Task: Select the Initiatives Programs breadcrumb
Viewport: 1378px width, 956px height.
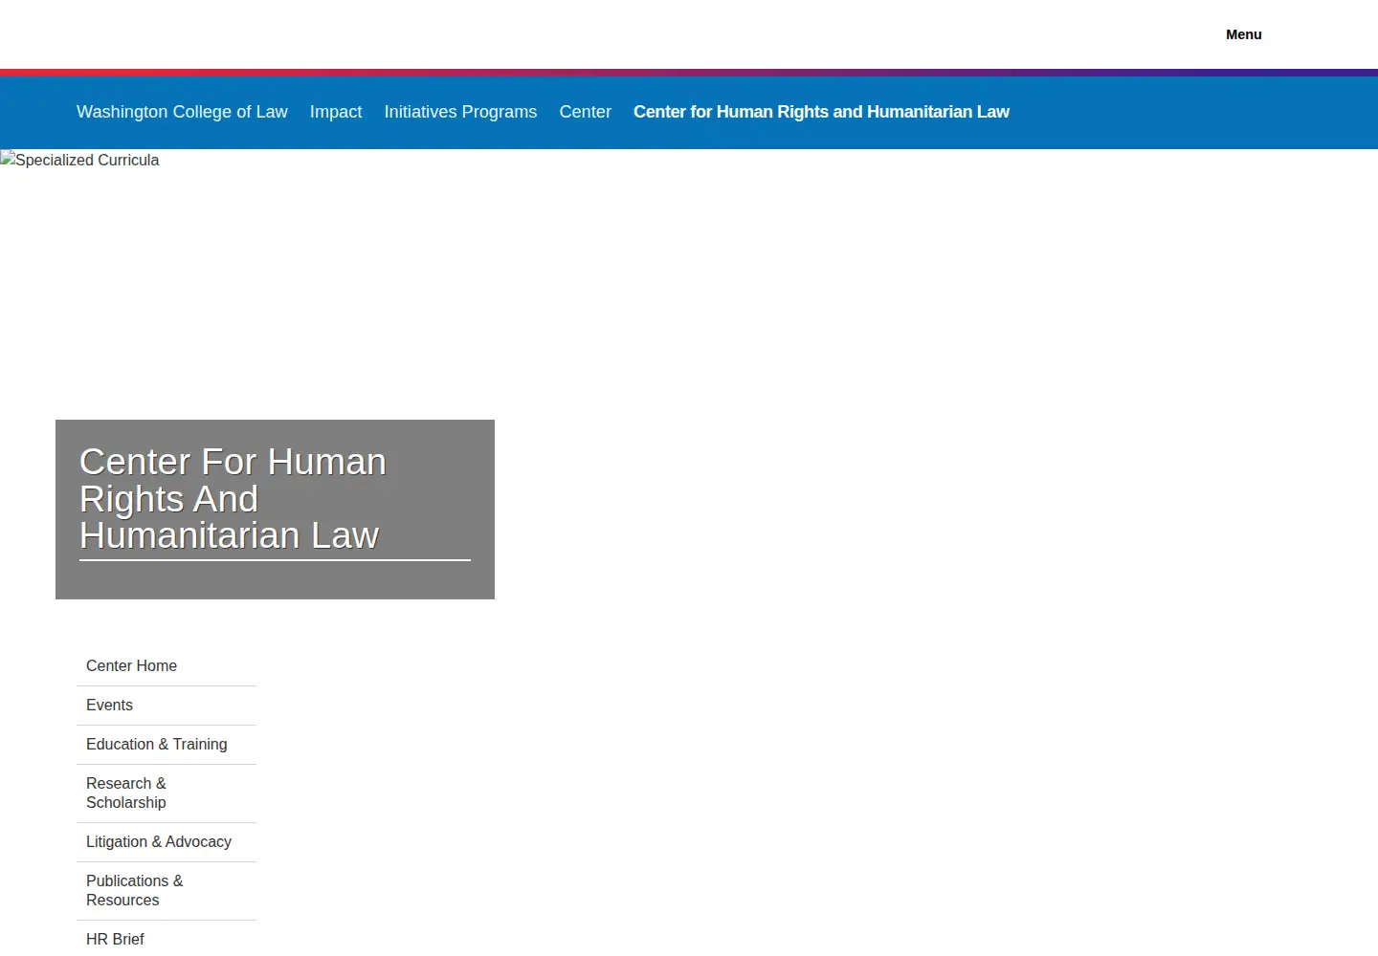Action: (x=460, y=112)
